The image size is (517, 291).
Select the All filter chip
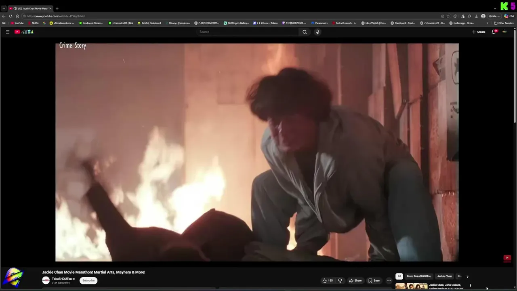[x=399, y=276]
